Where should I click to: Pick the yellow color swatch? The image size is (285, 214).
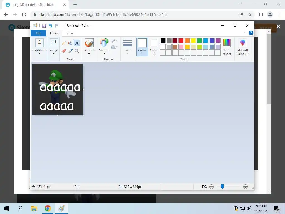[x=193, y=41]
